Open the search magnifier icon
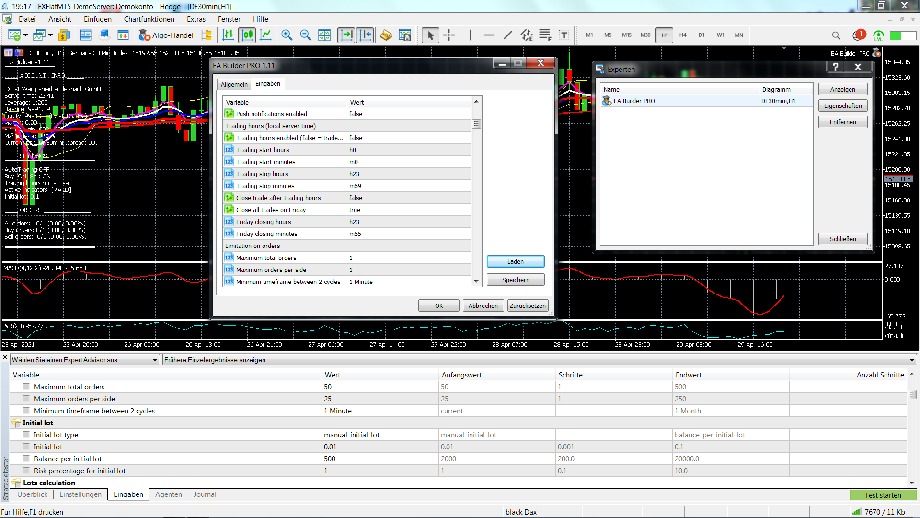This screenshot has width=920, height=518. click(836, 35)
